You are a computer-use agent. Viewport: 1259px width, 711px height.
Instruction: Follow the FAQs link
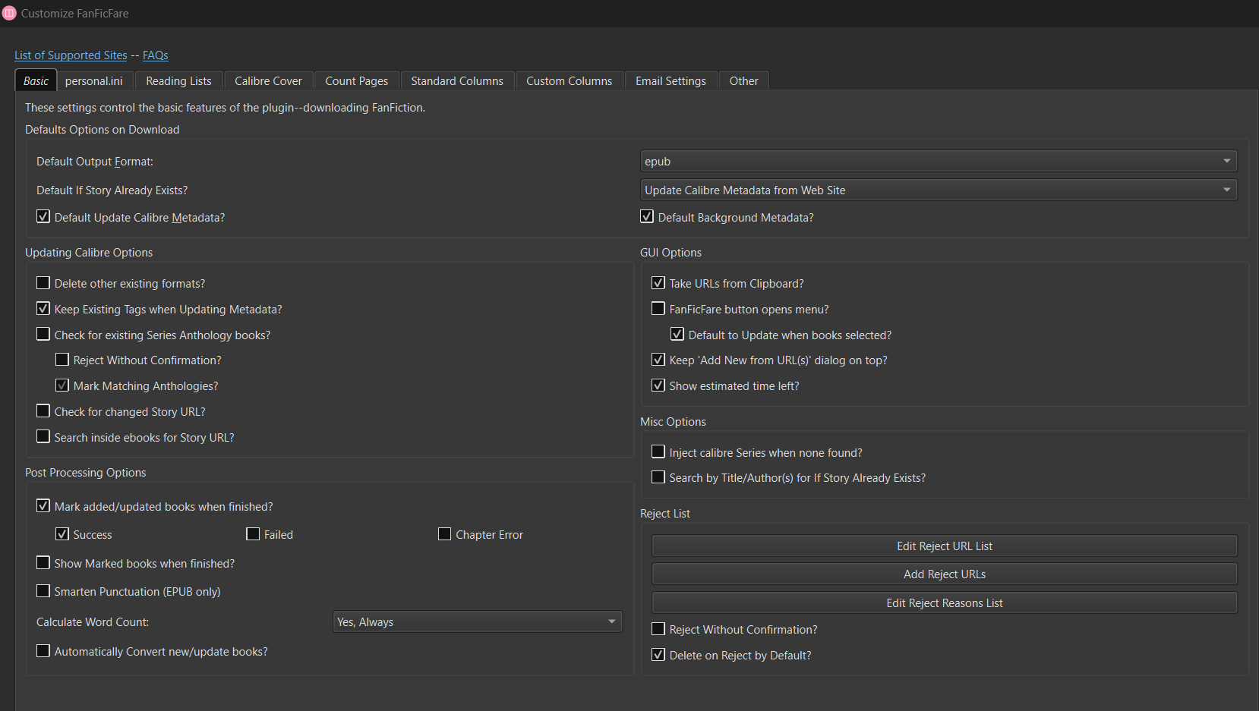[x=156, y=55]
